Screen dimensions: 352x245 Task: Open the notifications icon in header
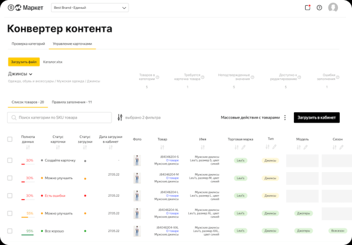(307, 8)
